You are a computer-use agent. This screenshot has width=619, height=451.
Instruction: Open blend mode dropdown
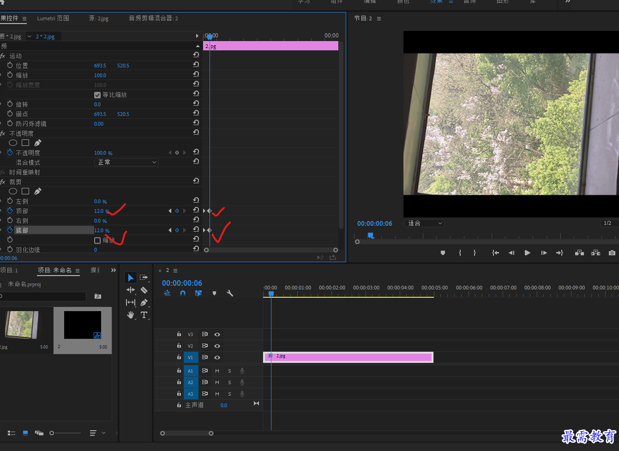click(126, 162)
